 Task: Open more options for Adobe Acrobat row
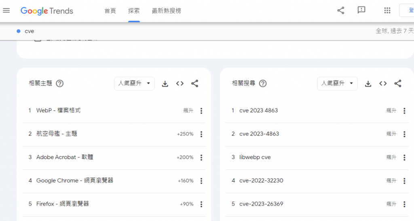coord(201,157)
